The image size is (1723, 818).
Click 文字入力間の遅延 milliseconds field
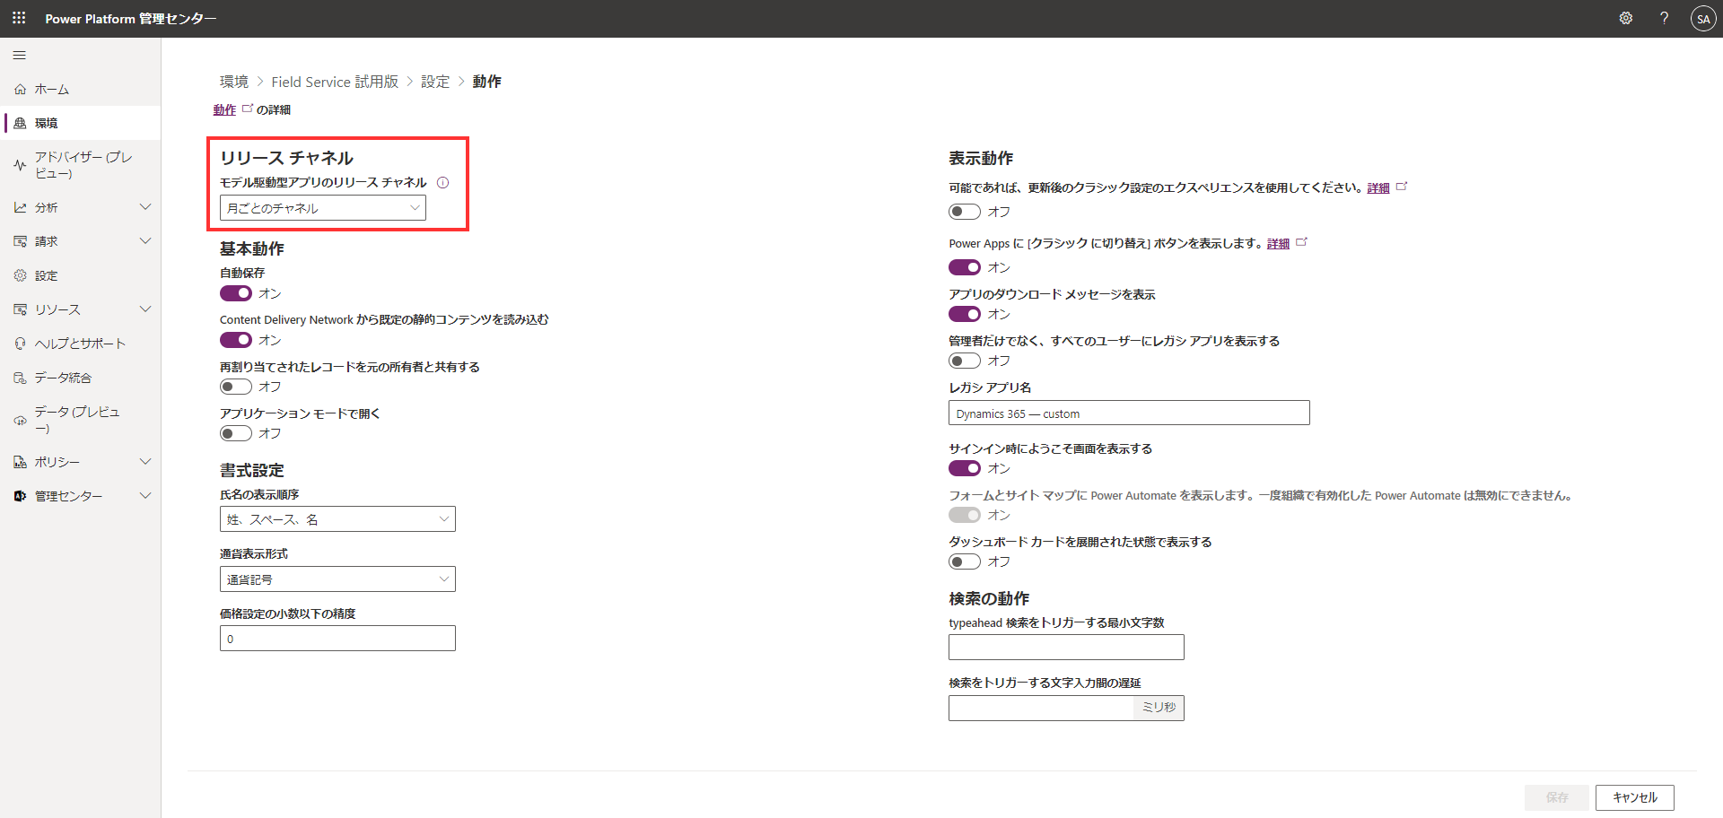pyautogui.click(x=1042, y=708)
